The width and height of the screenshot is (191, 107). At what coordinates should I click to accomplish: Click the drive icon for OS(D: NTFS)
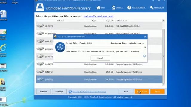(x=40, y=33)
